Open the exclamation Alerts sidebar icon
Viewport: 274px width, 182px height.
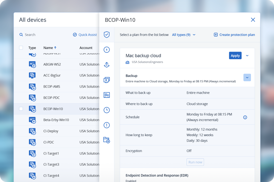pos(107,125)
